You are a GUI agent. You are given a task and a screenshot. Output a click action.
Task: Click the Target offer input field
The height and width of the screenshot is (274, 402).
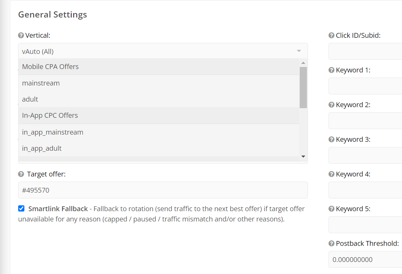pos(163,190)
